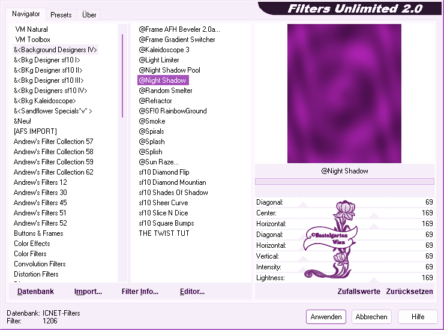
Task: Select Andrew's Filters 12
Action: coord(40,182)
